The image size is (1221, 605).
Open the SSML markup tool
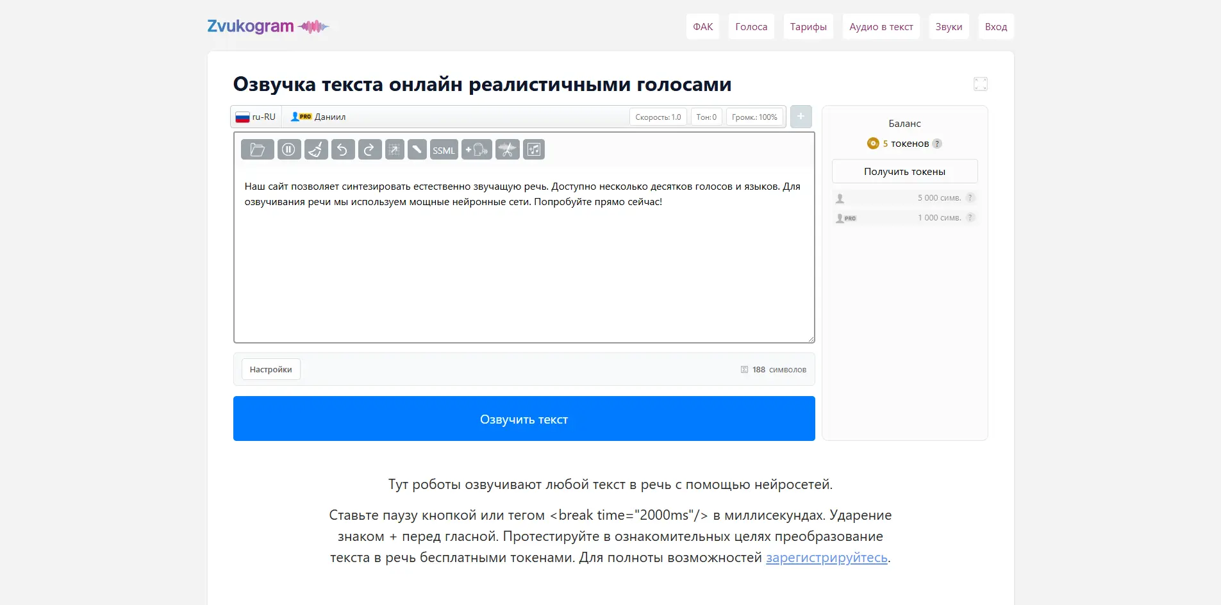click(x=444, y=149)
